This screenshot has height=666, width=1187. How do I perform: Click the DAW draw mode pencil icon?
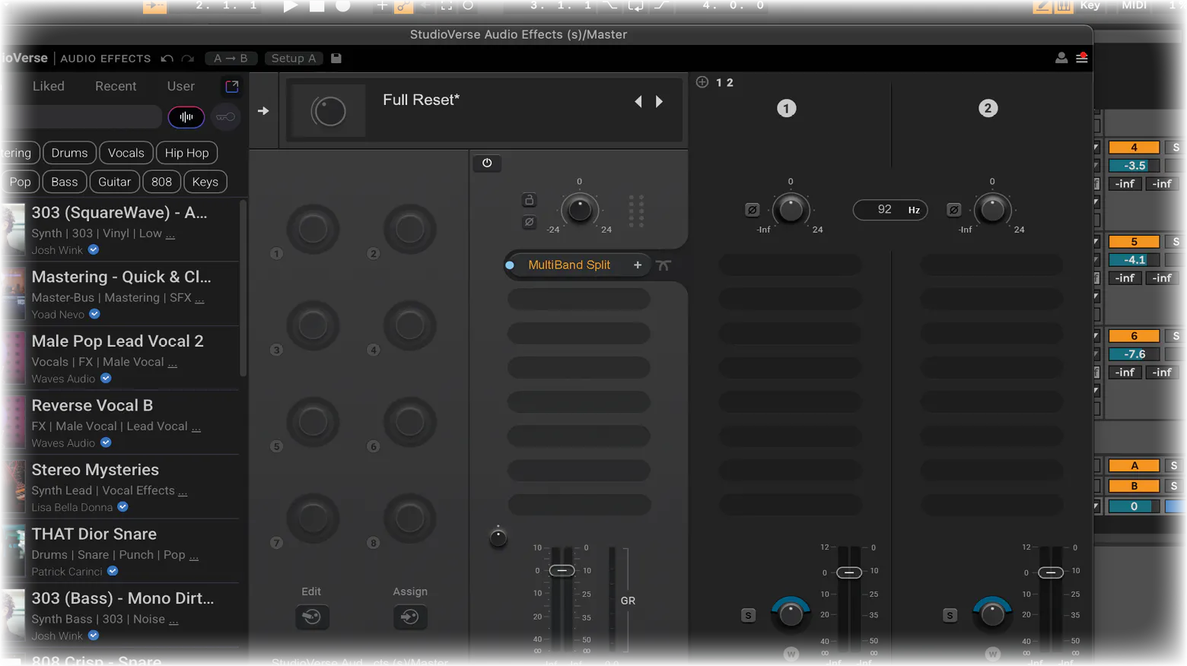[1042, 6]
